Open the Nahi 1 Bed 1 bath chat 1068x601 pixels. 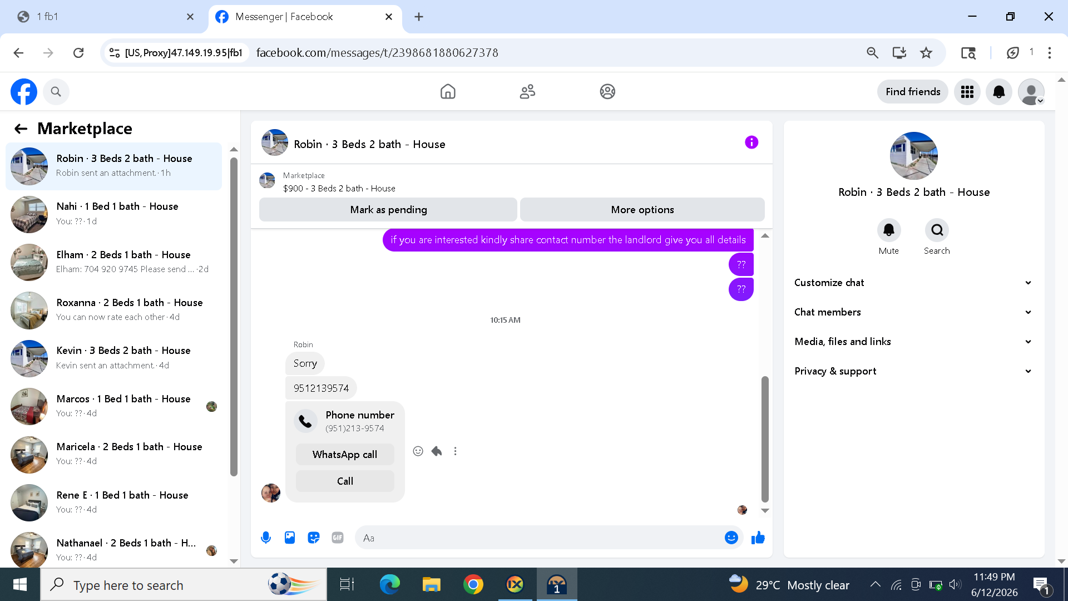click(114, 214)
